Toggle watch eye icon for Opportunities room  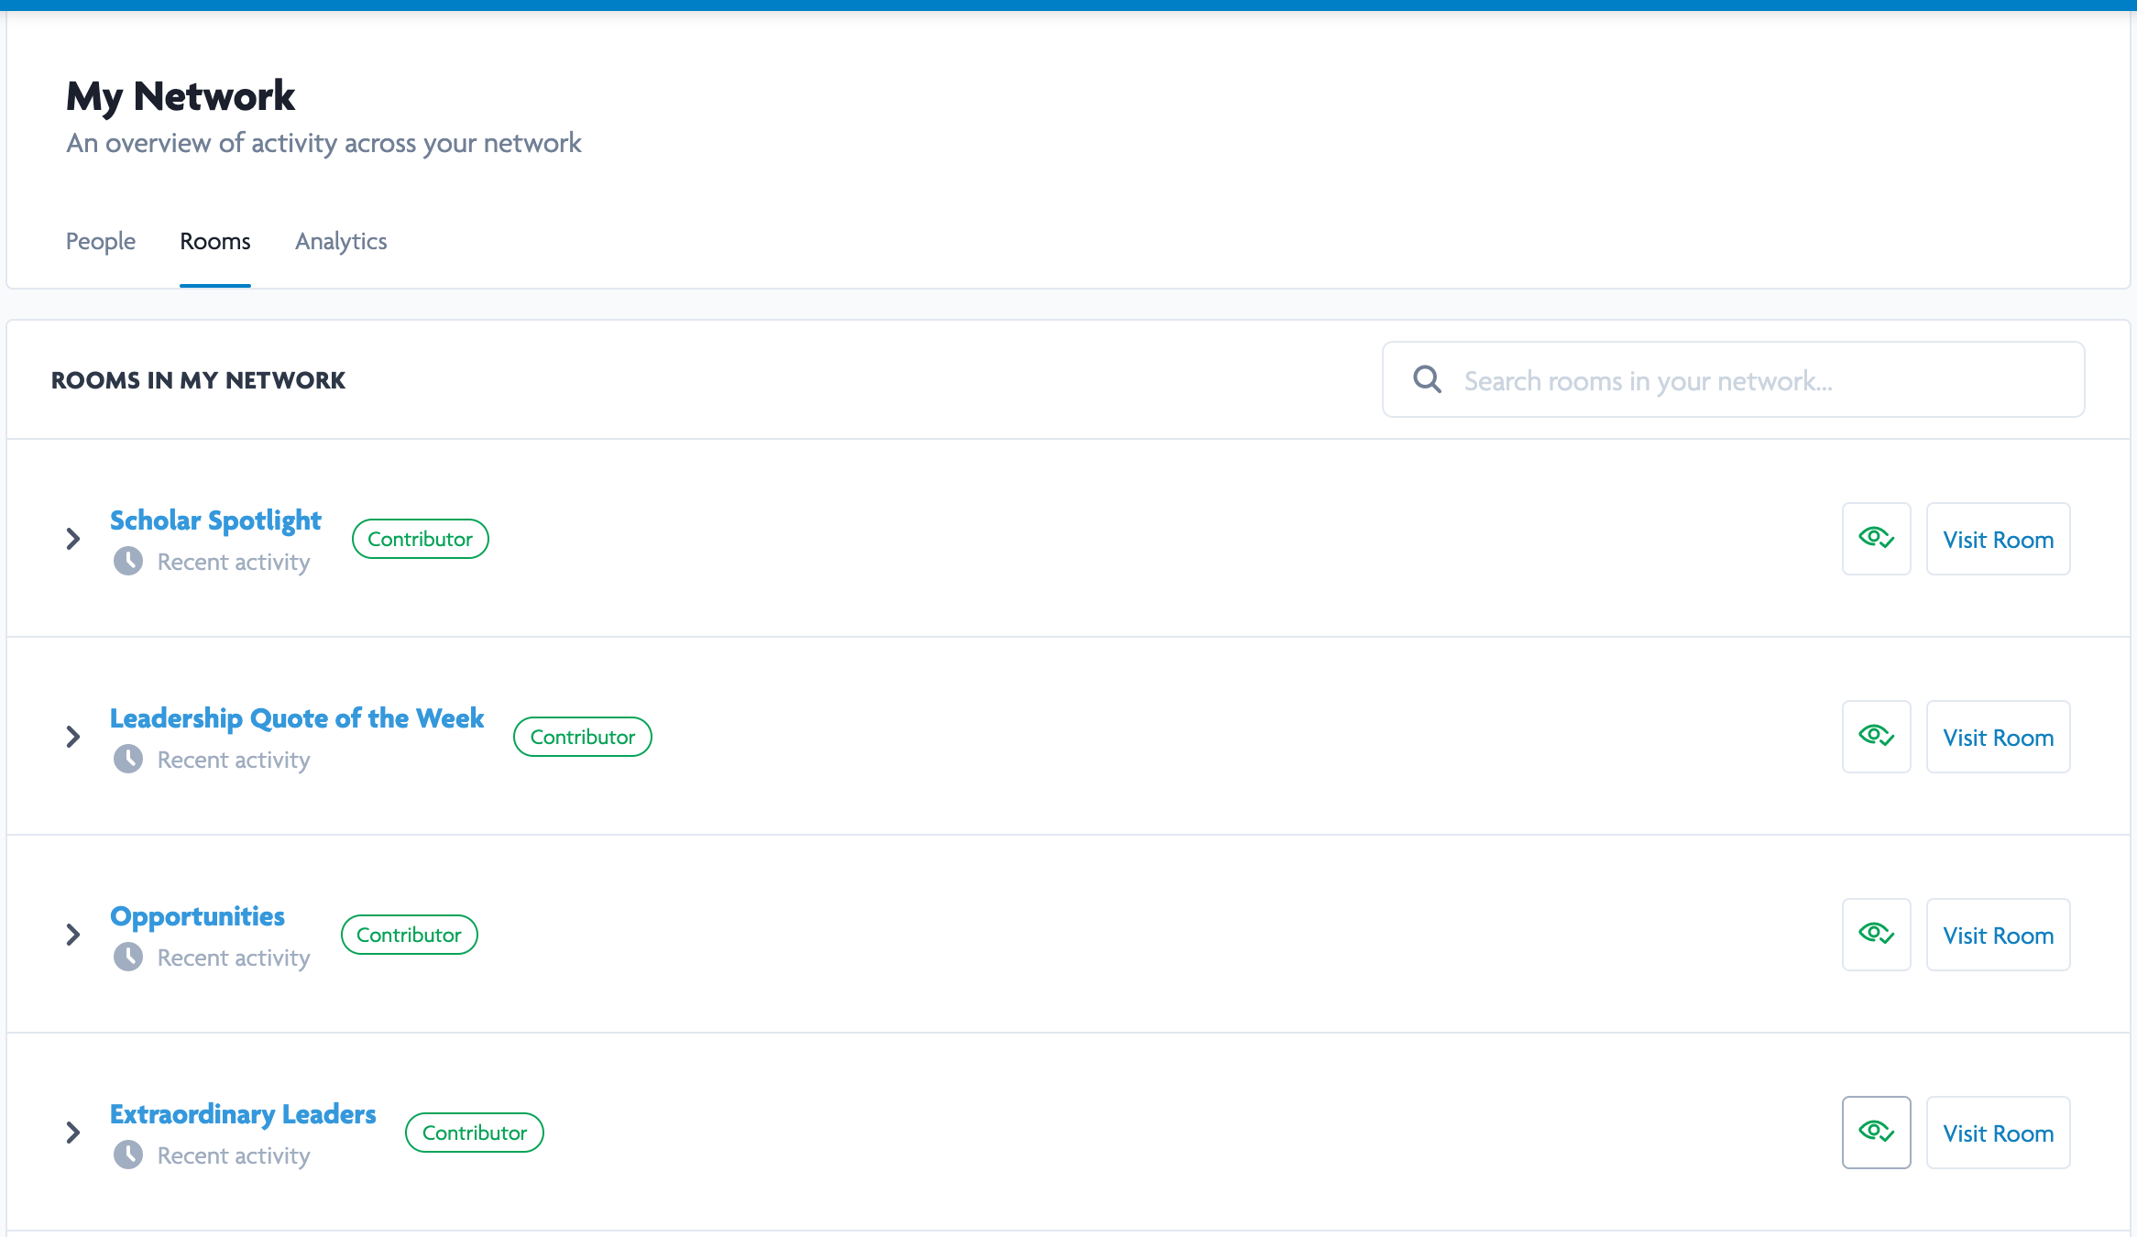[x=1876, y=935]
